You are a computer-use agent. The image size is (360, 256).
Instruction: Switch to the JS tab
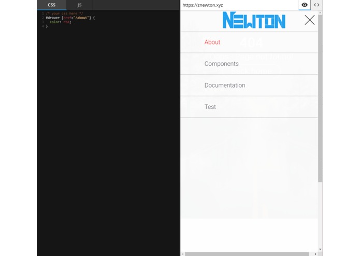79,5
